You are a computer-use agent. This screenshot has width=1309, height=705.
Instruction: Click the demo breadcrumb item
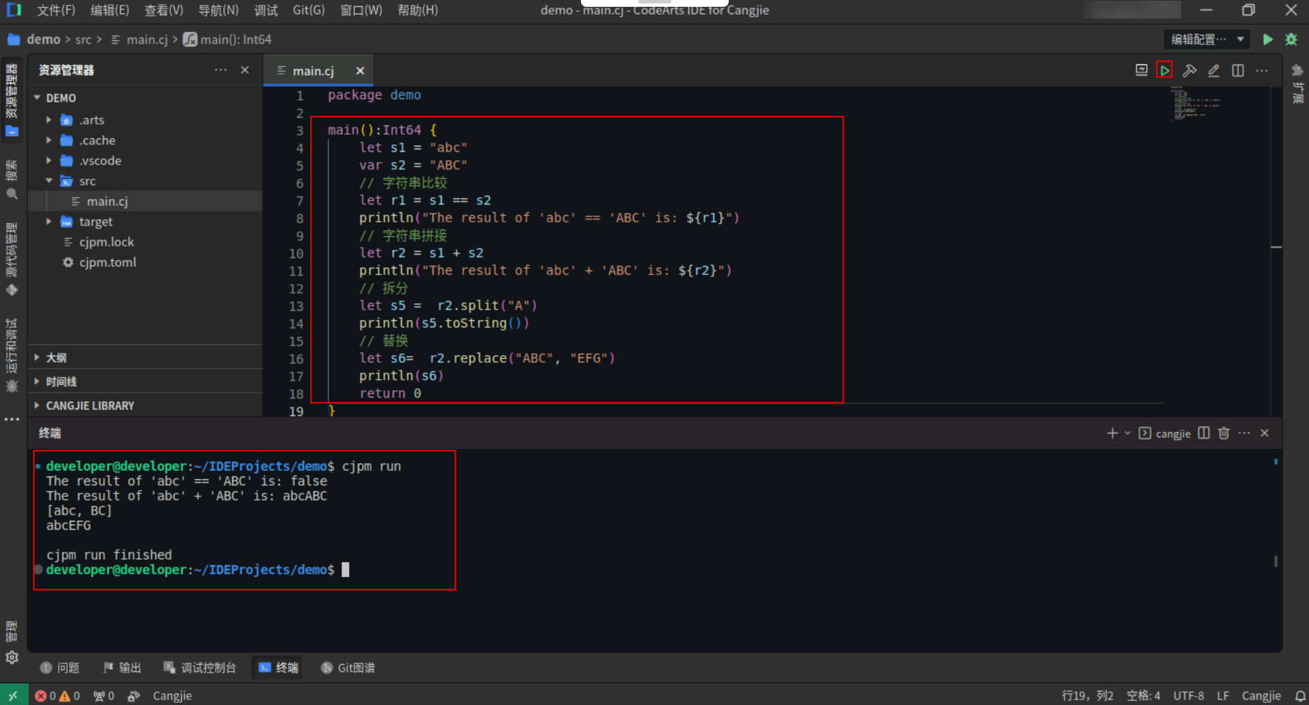point(43,40)
